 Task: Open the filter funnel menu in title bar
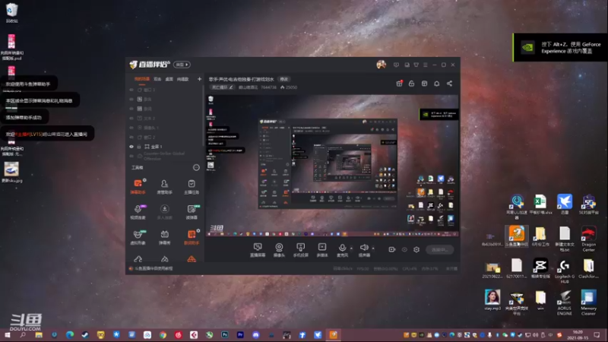click(416, 65)
